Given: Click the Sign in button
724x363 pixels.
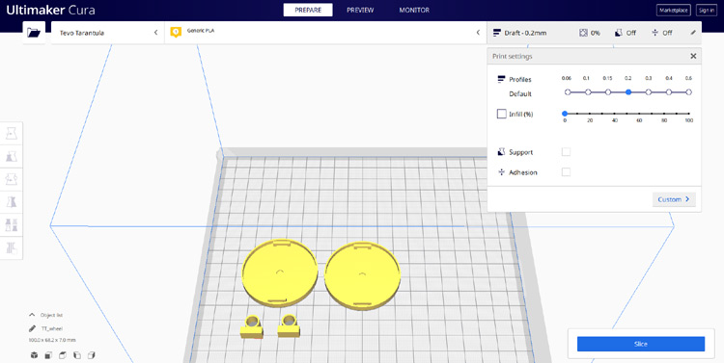Looking at the screenshot, I should [707, 11].
